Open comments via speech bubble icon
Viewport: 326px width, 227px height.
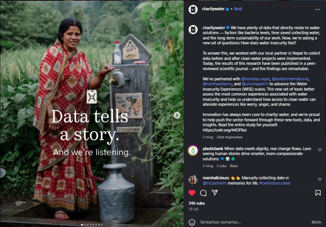(x=203, y=193)
